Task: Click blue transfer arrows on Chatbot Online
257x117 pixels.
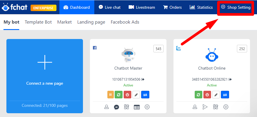Action: point(225,95)
